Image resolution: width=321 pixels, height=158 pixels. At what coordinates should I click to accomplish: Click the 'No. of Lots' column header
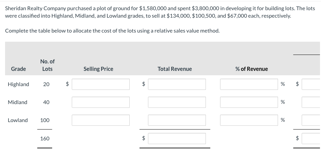tap(47, 65)
